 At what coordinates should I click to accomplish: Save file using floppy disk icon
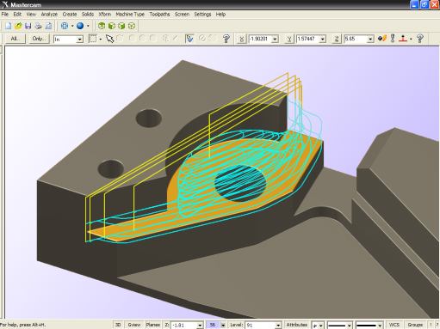tap(28, 26)
